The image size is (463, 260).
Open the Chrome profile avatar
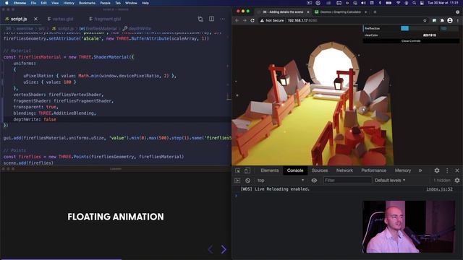(450, 20)
